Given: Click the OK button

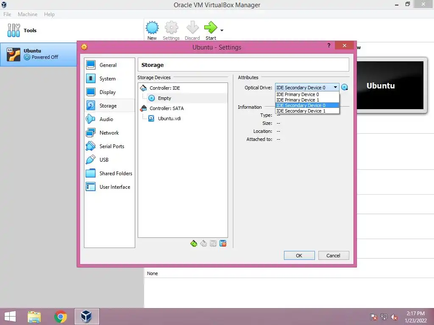Looking at the screenshot, I should pyautogui.click(x=299, y=255).
